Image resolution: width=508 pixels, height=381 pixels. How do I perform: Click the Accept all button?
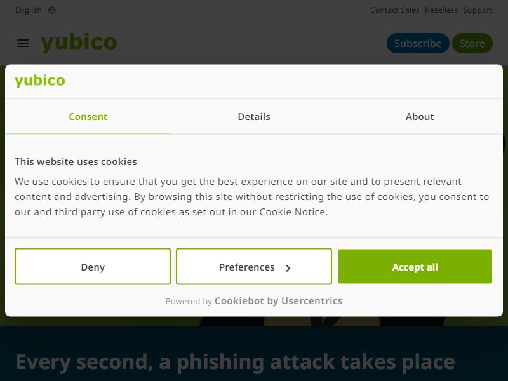tap(415, 267)
